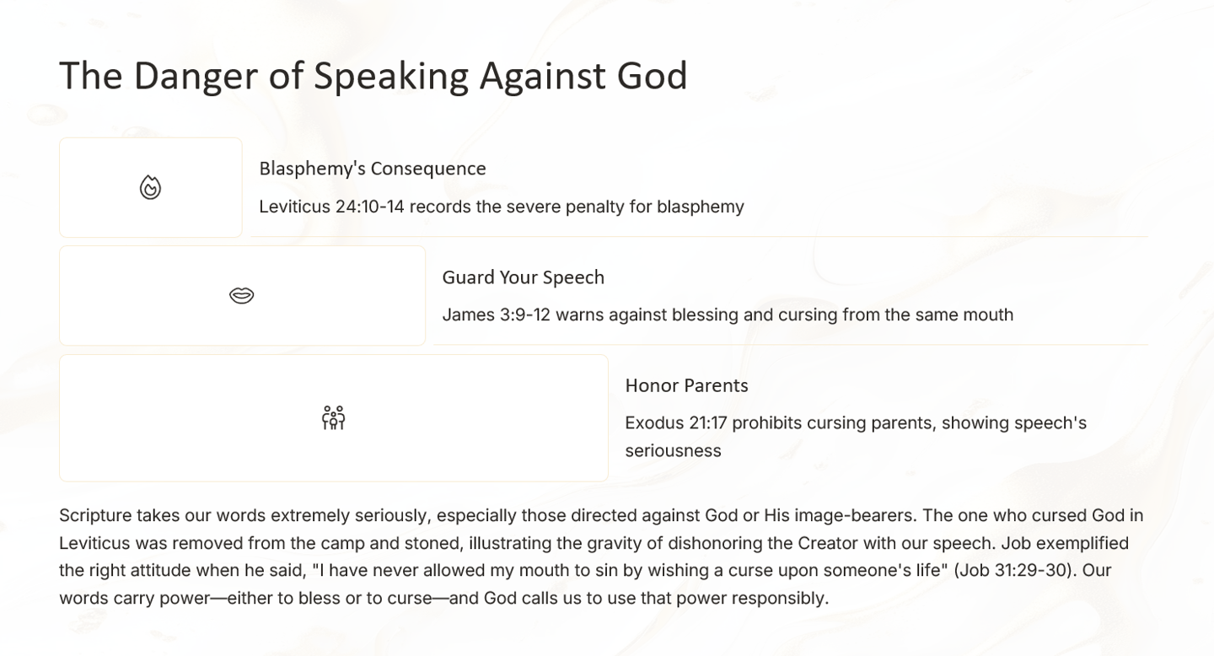Select the word "seriousness" under Honor Parents
Viewport: 1214px width, 656px height.
673,450
